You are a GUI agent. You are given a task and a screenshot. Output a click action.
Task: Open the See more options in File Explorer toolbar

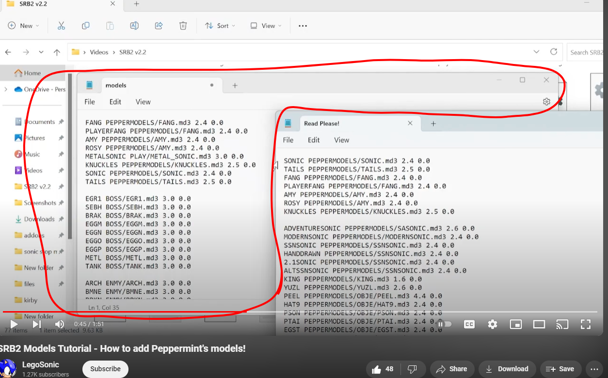pos(303,26)
